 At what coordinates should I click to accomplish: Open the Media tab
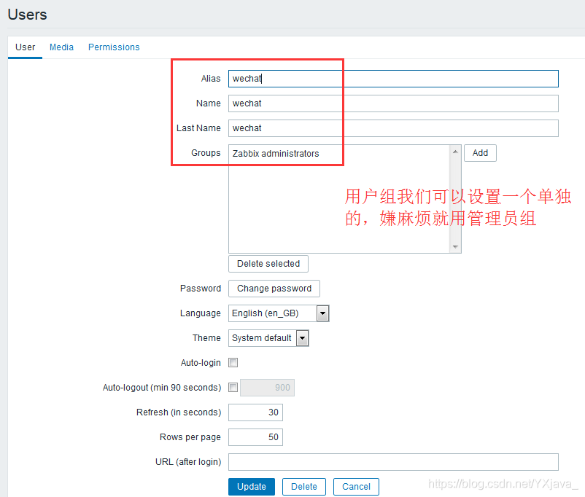[x=61, y=47]
